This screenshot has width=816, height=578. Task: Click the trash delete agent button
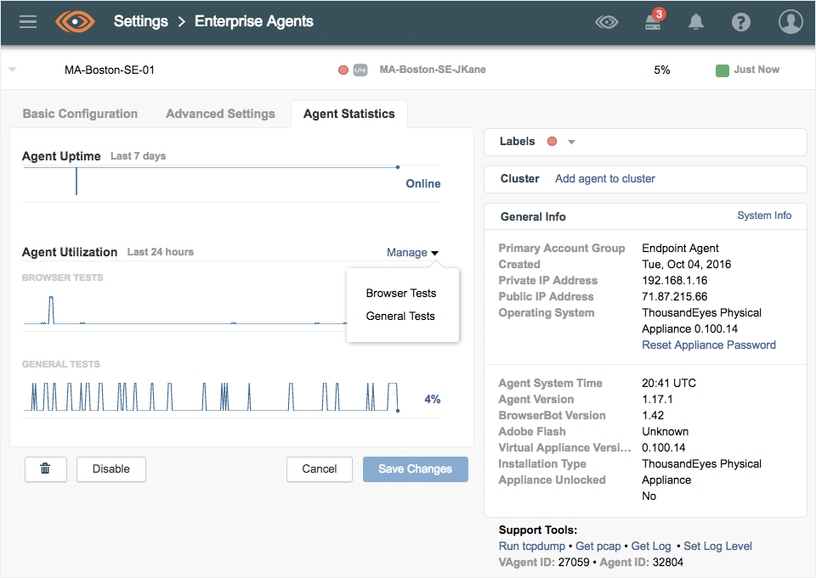click(x=46, y=469)
